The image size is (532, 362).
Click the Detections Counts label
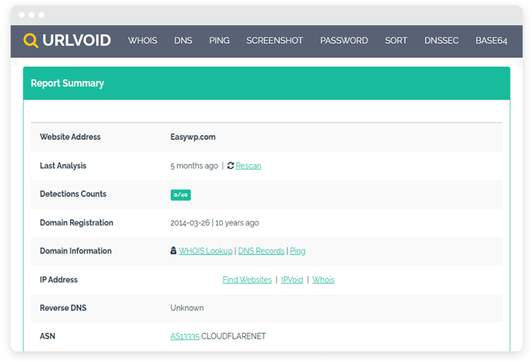(x=73, y=194)
